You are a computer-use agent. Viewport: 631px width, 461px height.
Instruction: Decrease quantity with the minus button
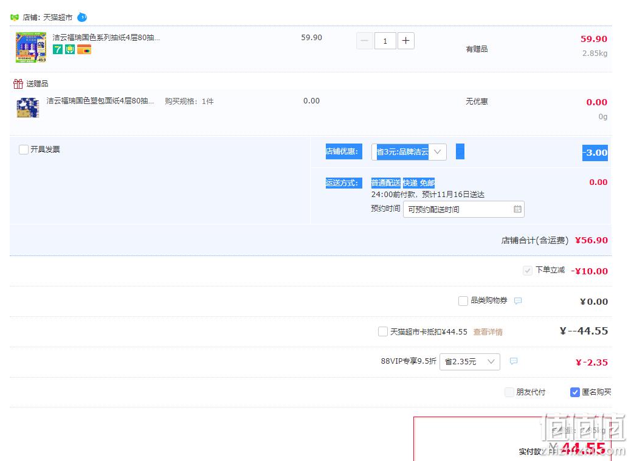pyautogui.click(x=365, y=41)
